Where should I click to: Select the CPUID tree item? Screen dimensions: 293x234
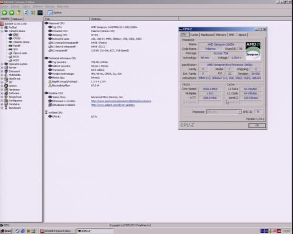17,39
